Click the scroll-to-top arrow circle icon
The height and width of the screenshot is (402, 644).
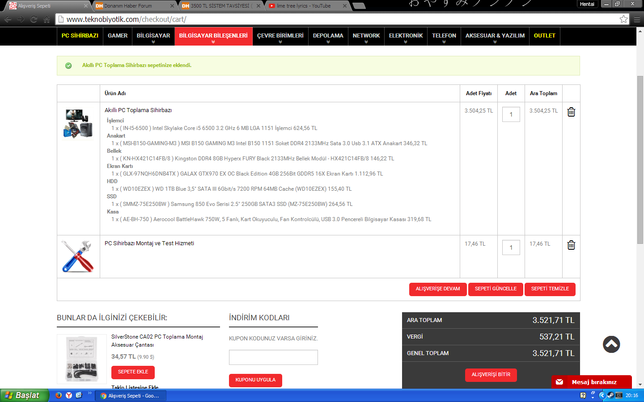click(611, 344)
